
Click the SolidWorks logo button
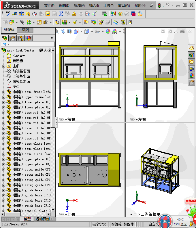(20, 5)
